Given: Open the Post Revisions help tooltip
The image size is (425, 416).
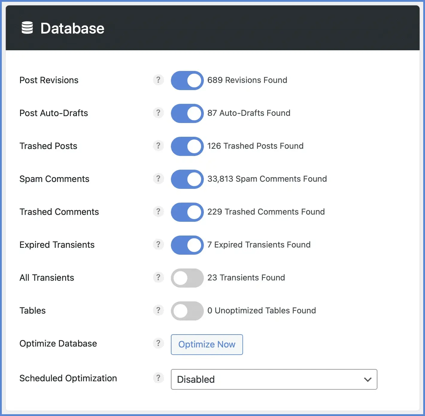Looking at the screenshot, I should (x=158, y=80).
